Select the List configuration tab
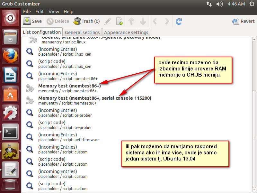 (x=42, y=32)
